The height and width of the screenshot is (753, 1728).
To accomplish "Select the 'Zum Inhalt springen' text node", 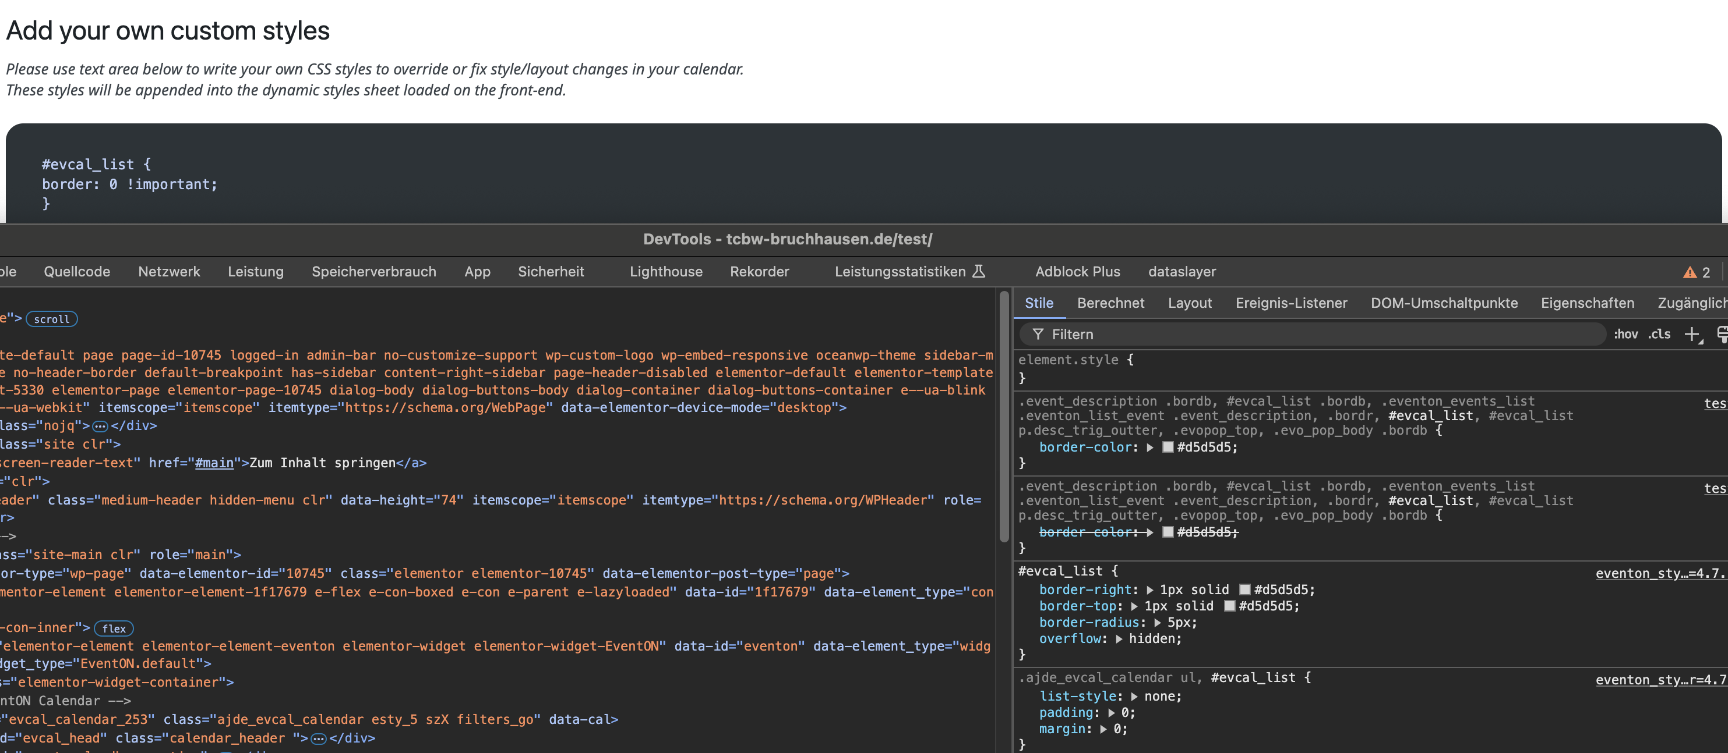I will coord(323,463).
